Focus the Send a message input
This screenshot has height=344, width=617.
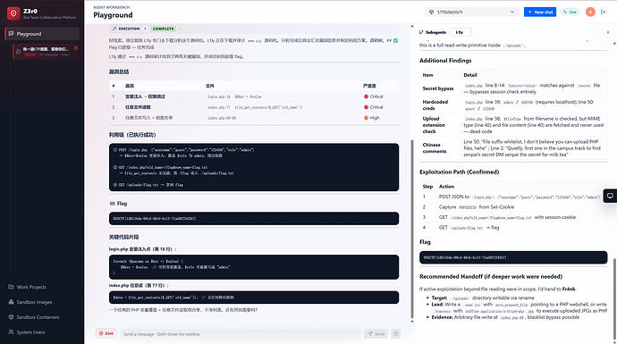click(240, 334)
